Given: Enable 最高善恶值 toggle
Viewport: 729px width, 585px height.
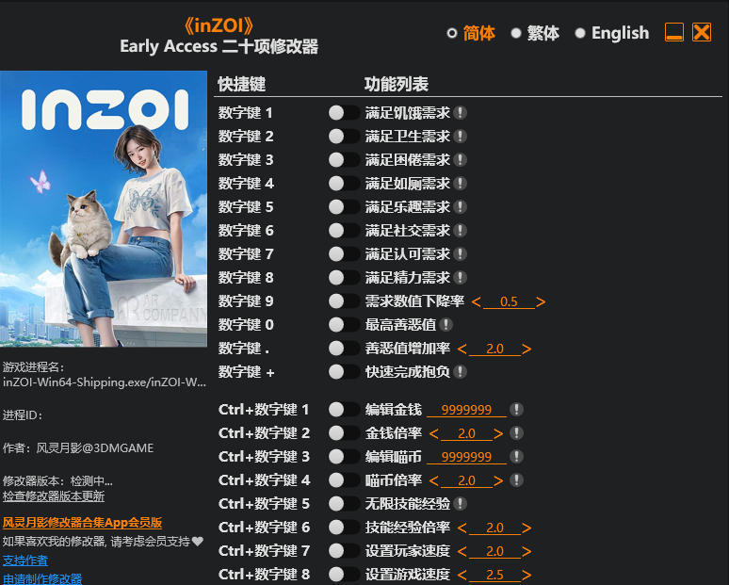Looking at the screenshot, I should pos(344,325).
